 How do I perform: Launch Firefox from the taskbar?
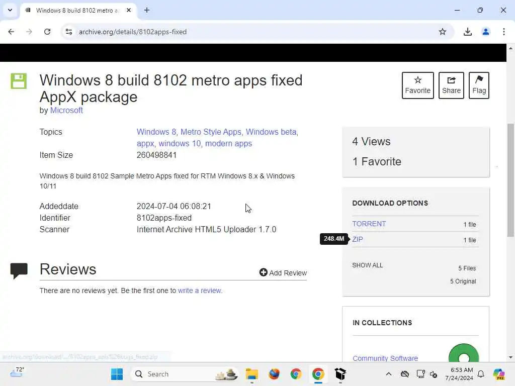coord(274,374)
